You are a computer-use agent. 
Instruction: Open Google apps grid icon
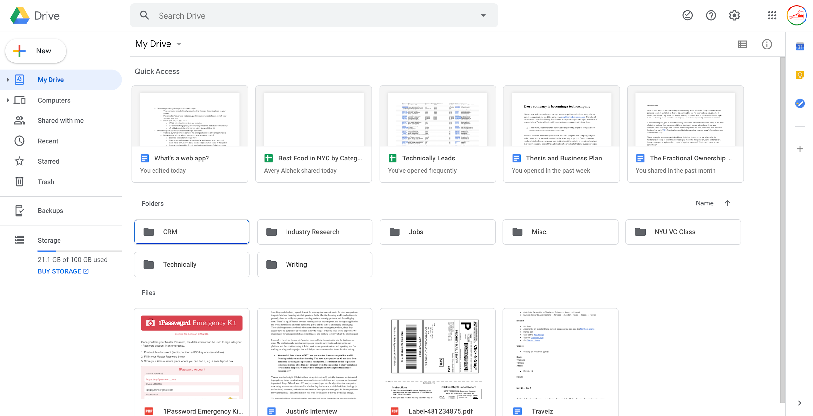(x=772, y=15)
